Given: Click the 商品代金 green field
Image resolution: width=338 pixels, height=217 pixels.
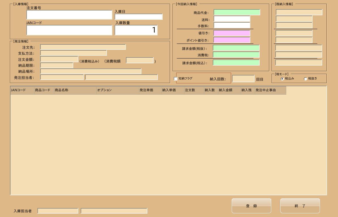Looking at the screenshot, I should pos(237,12).
